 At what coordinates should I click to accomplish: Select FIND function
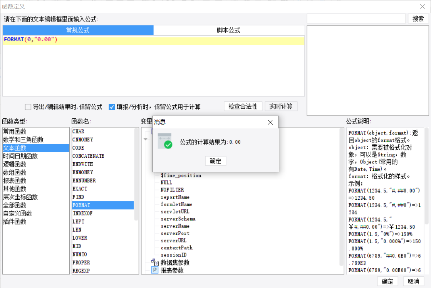pyautogui.click(x=103, y=197)
